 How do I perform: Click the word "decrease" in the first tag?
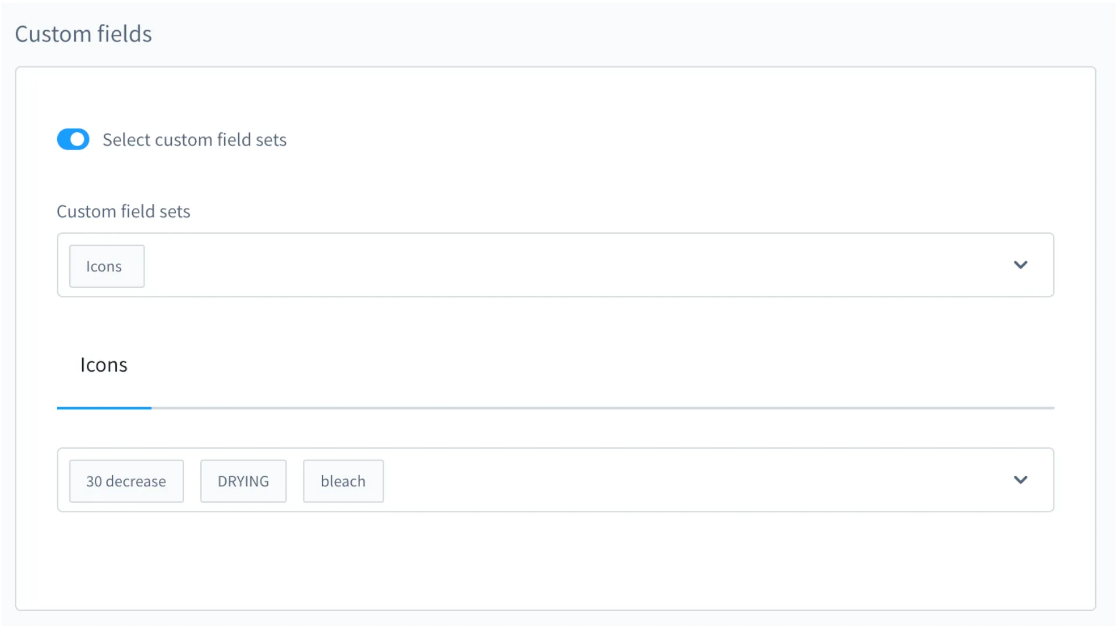(x=136, y=481)
